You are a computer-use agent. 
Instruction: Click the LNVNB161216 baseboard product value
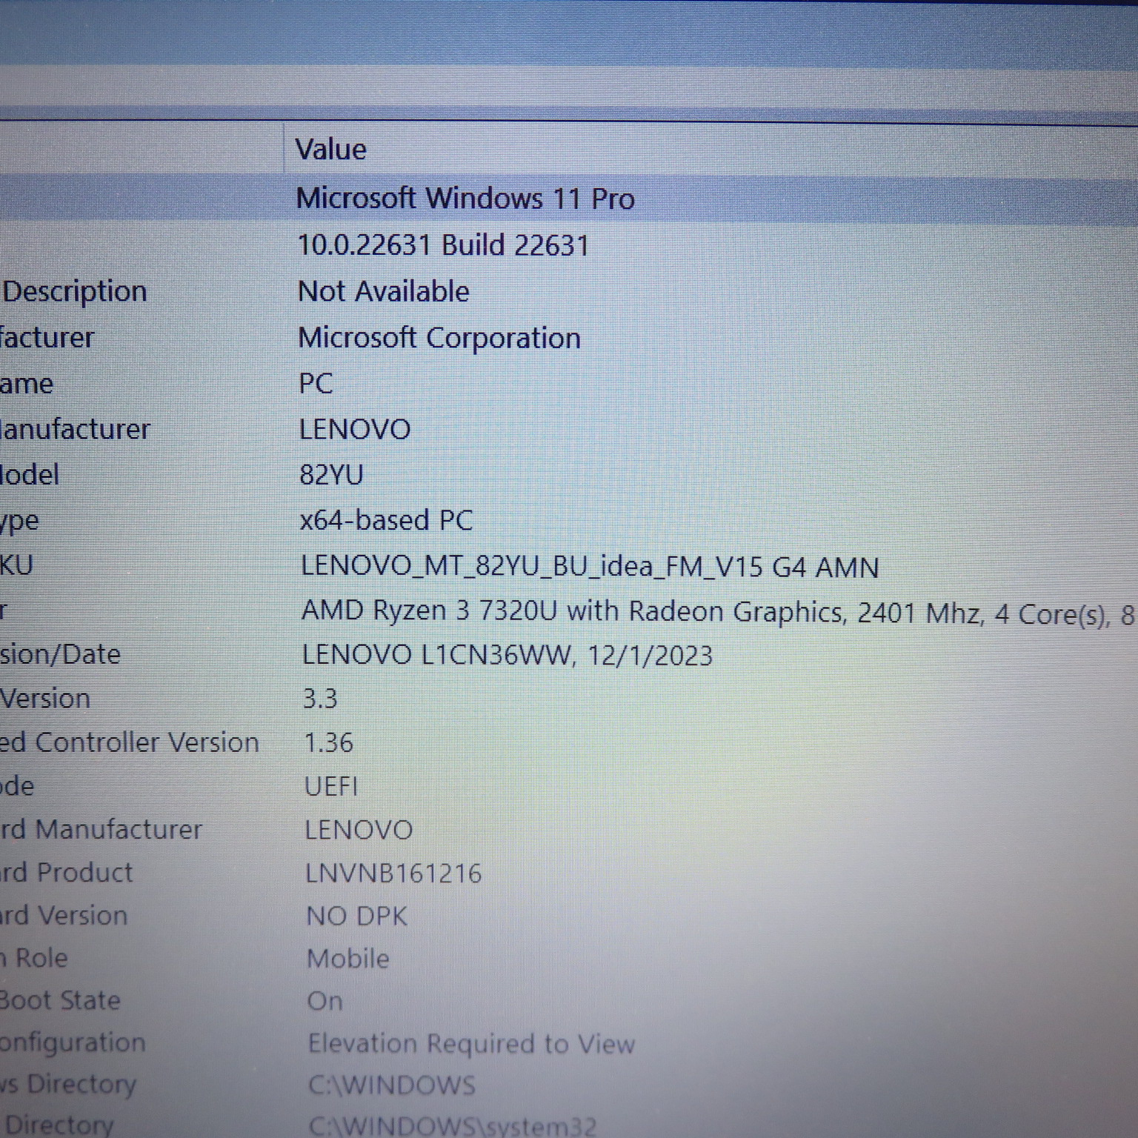393,874
